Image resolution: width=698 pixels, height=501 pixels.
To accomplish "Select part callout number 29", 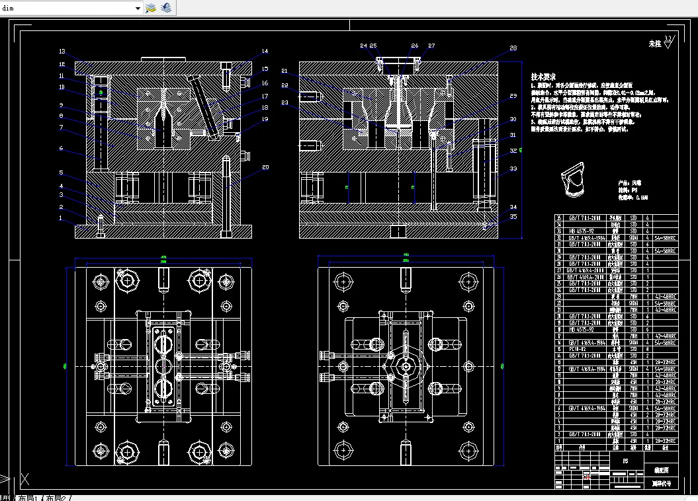I will (x=513, y=96).
